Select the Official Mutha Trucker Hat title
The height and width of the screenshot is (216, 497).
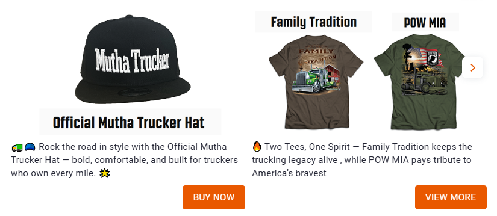point(129,122)
